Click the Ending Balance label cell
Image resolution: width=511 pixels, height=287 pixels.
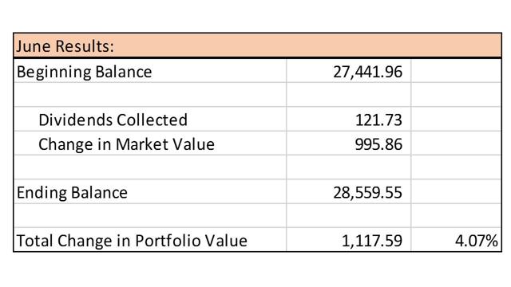(x=150, y=191)
